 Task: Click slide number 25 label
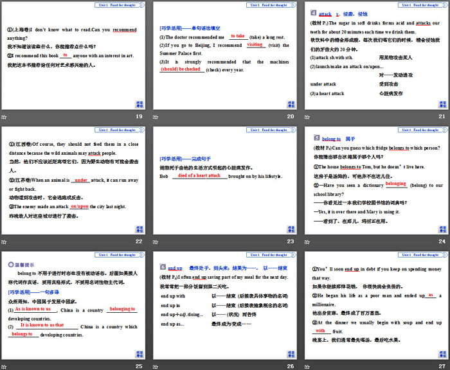click(139, 366)
